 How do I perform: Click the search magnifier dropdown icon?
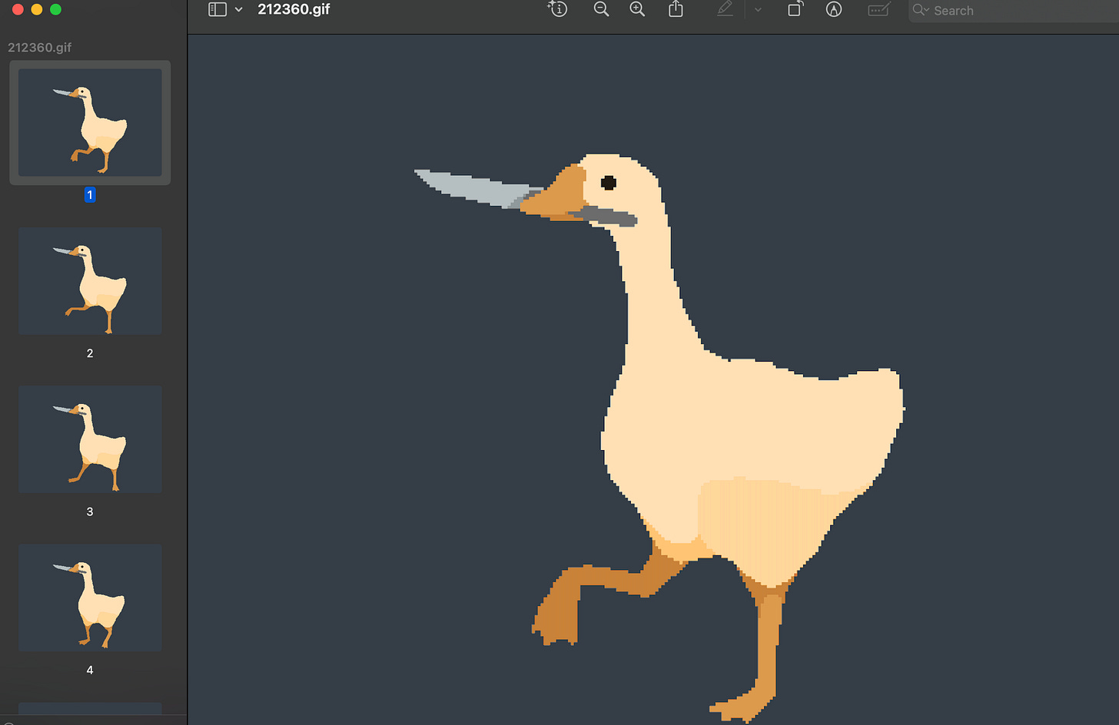pos(921,10)
